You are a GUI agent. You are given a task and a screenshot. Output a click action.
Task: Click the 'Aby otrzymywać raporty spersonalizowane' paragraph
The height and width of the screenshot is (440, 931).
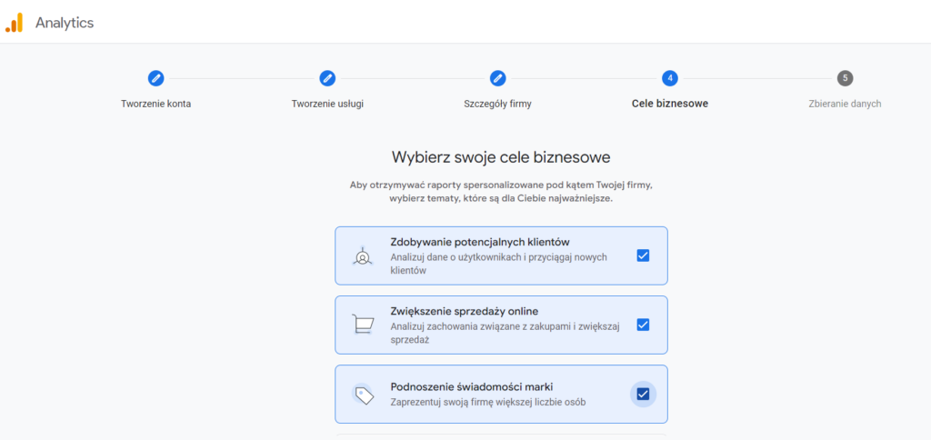501,192
